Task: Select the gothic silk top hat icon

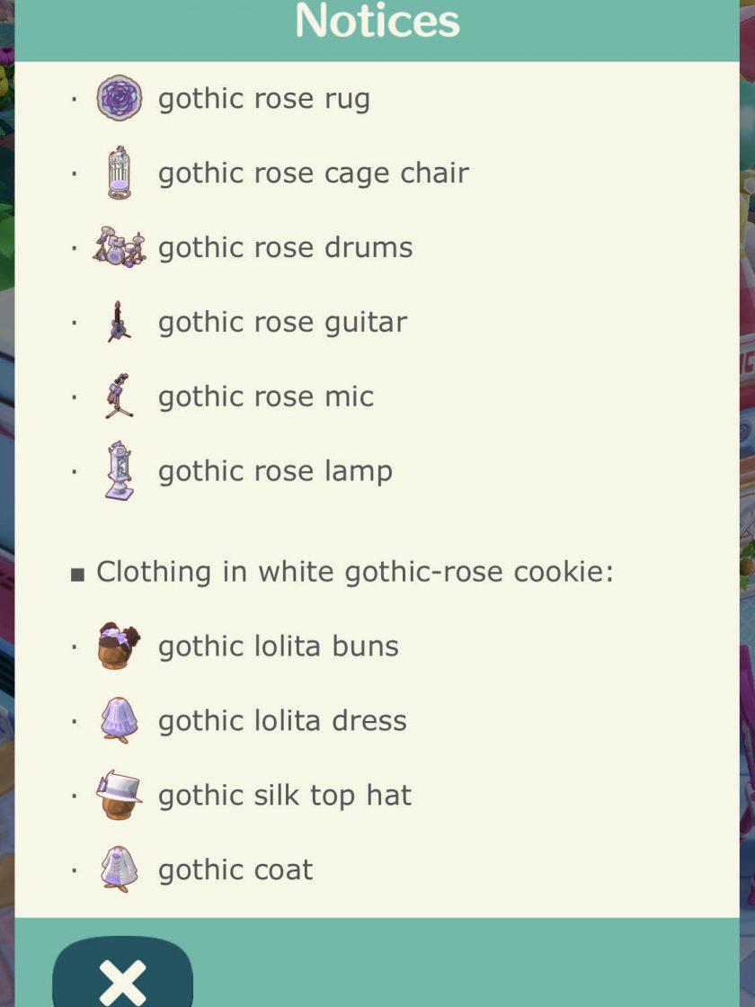Action: point(119,795)
